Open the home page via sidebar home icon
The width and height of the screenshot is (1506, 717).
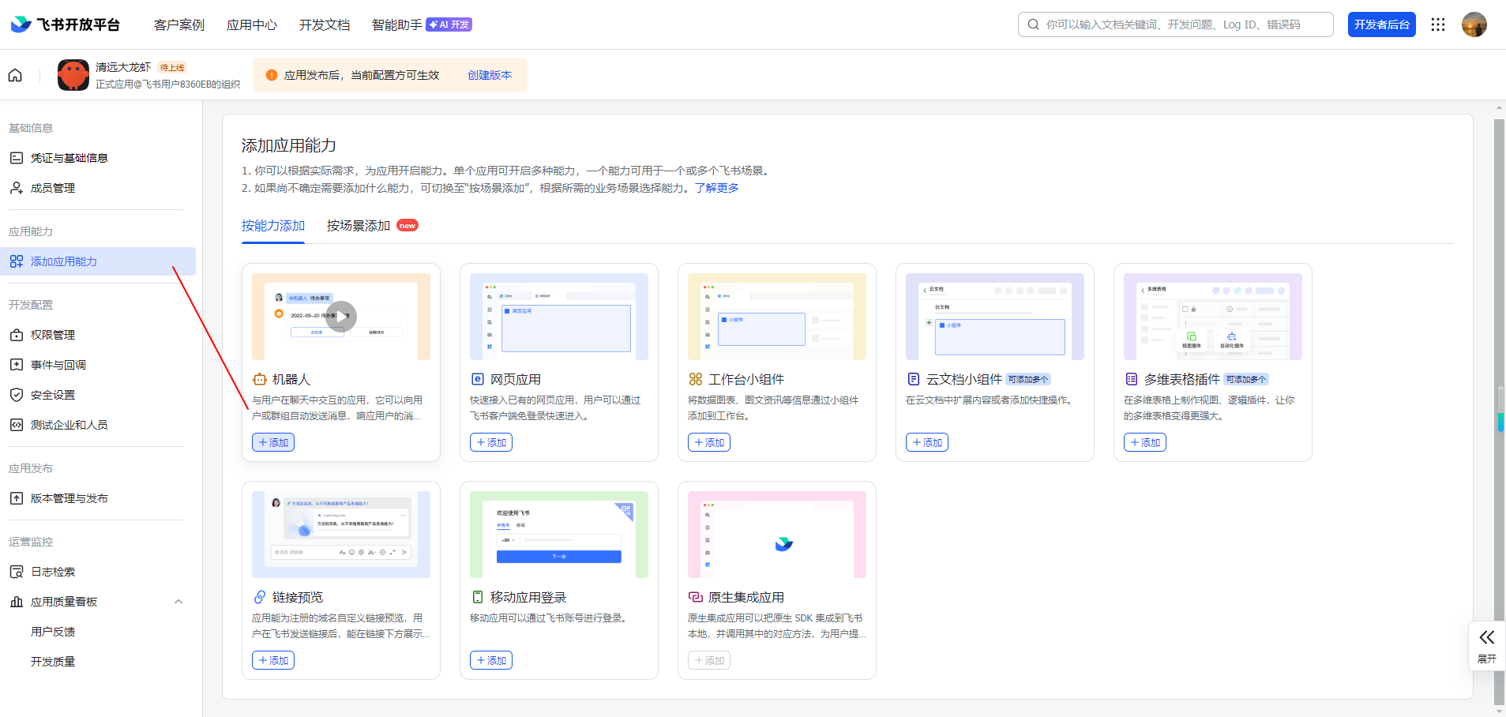(x=16, y=74)
